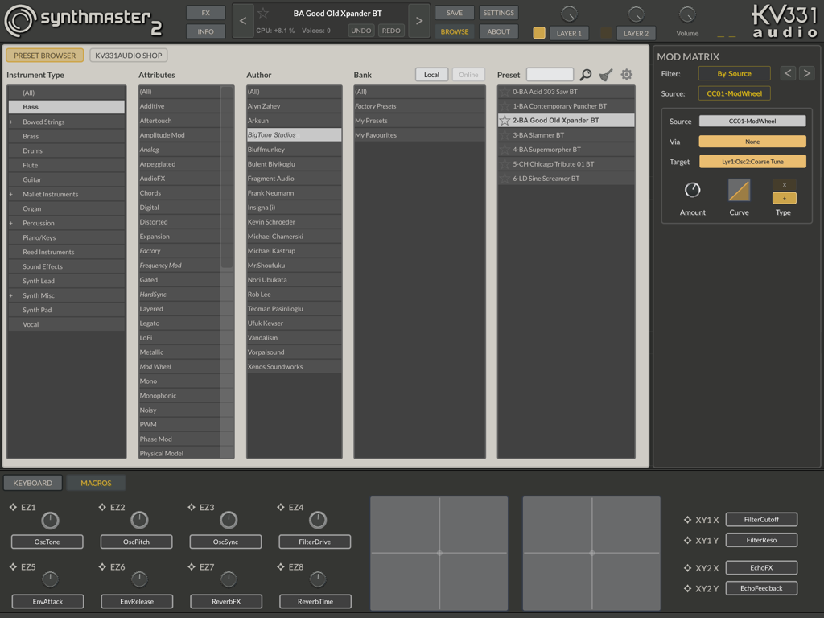Click the clear-filters broom icon
Viewport: 824px width, 618px height.
click(x=606, y=73)
